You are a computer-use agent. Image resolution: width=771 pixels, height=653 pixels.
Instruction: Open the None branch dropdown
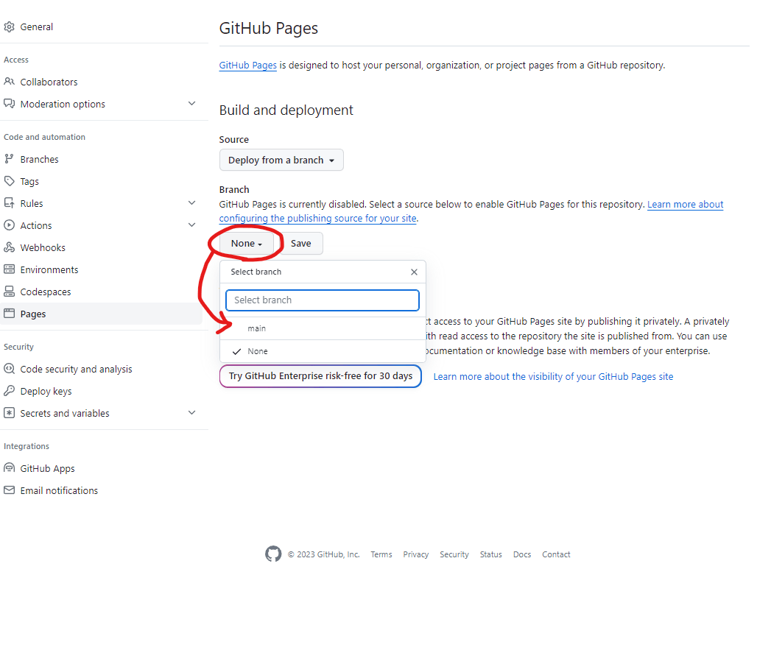(x=247, y=244)
